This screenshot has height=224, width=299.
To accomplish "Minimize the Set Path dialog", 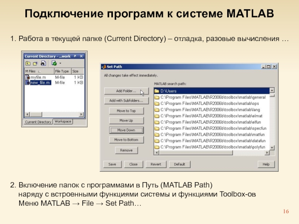I will 263,67.
